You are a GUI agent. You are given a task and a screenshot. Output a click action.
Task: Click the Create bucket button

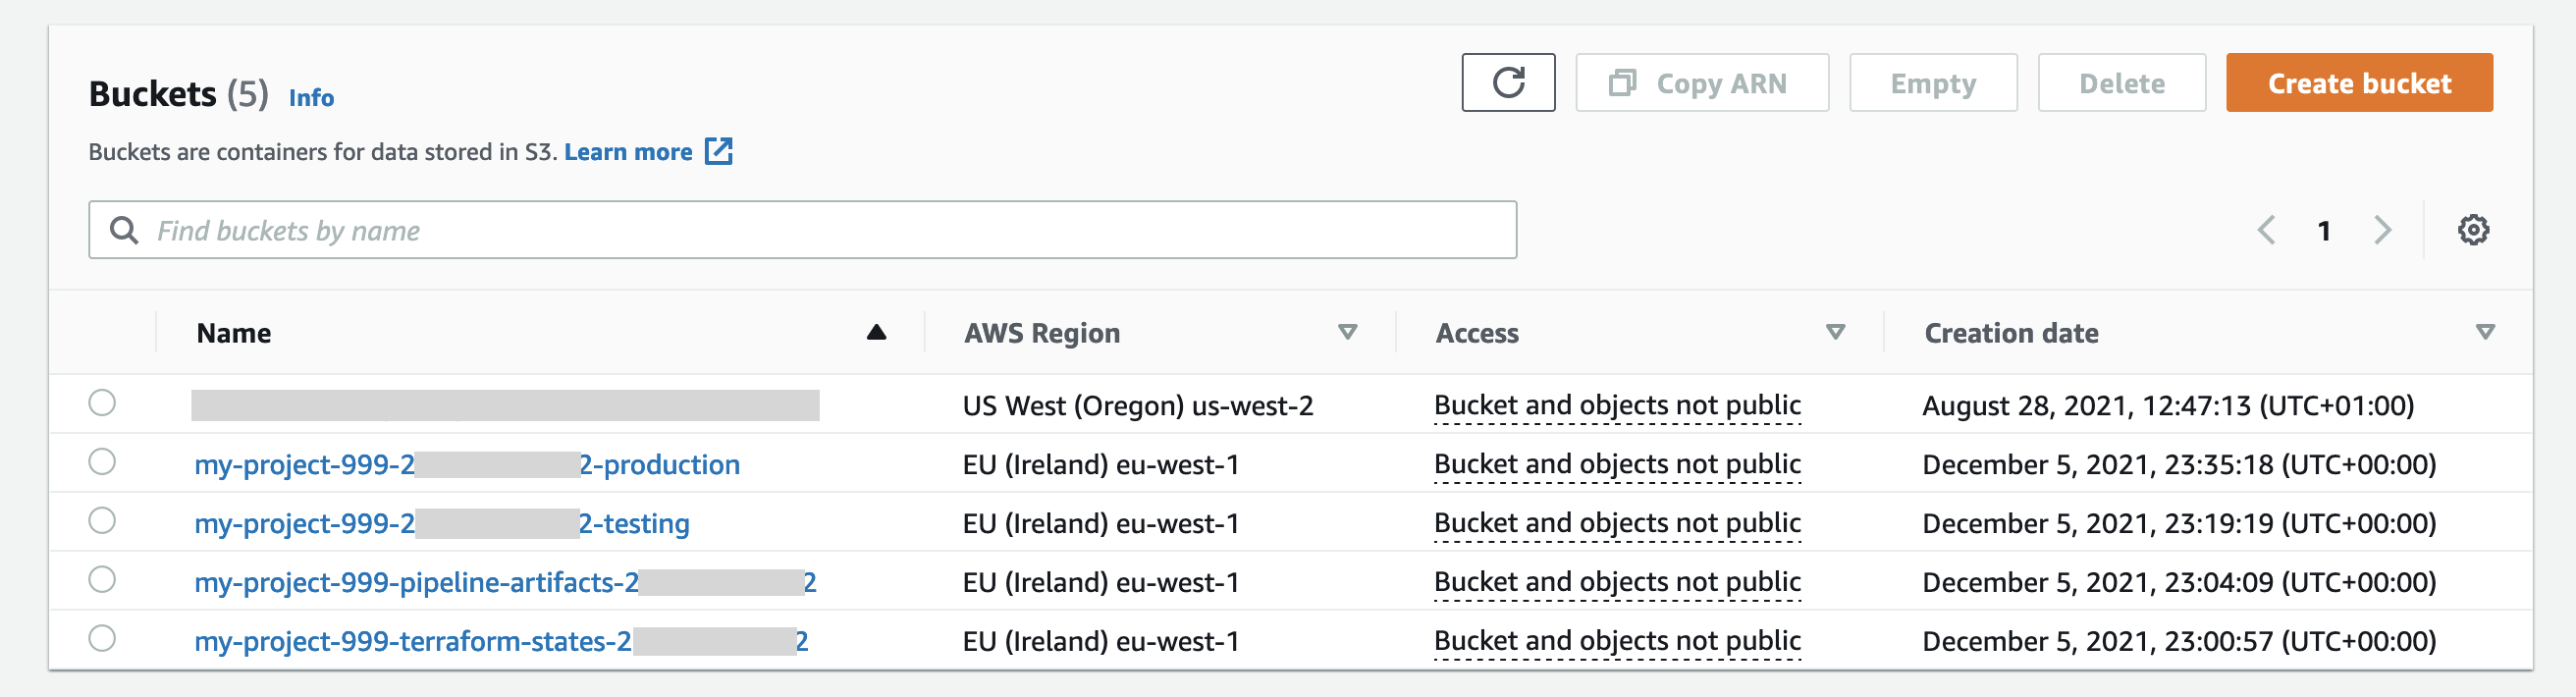2358,83
